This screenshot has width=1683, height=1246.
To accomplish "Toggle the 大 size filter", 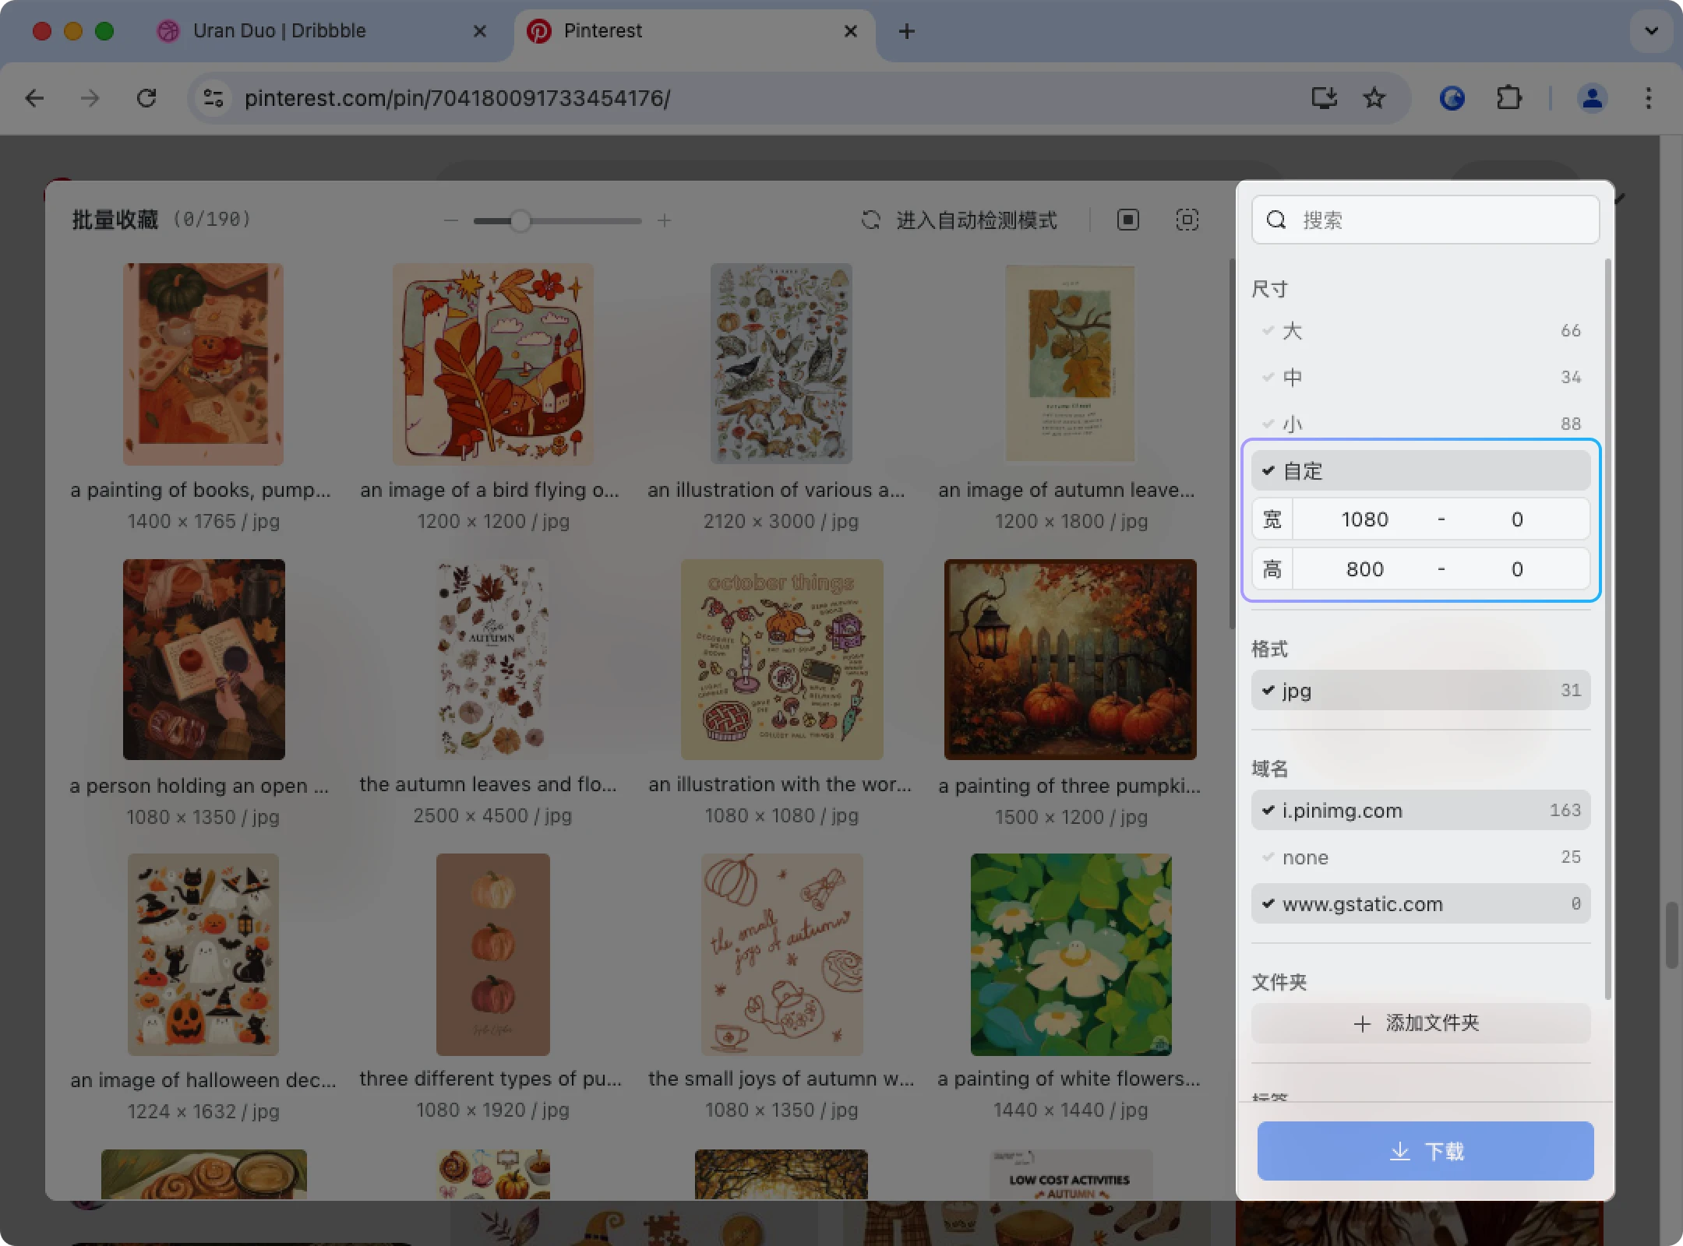I will (x=1420, y=331).
